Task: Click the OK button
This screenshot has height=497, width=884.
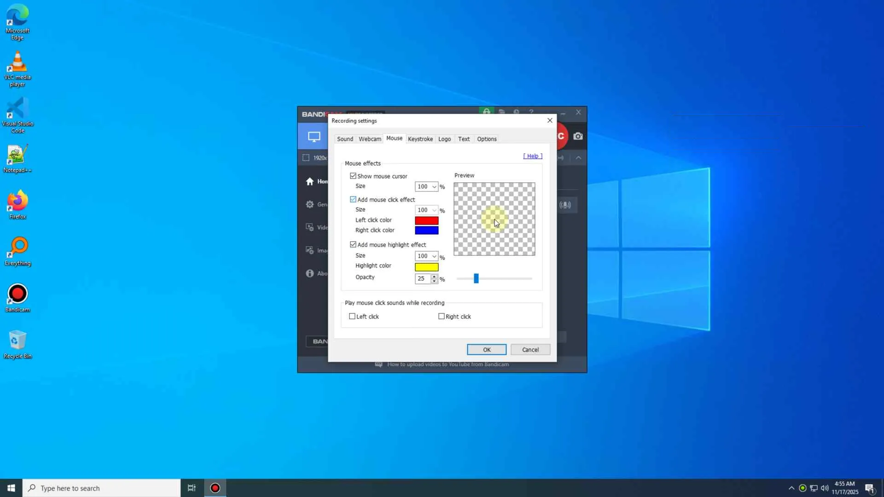Action: (x=486, y=350)
